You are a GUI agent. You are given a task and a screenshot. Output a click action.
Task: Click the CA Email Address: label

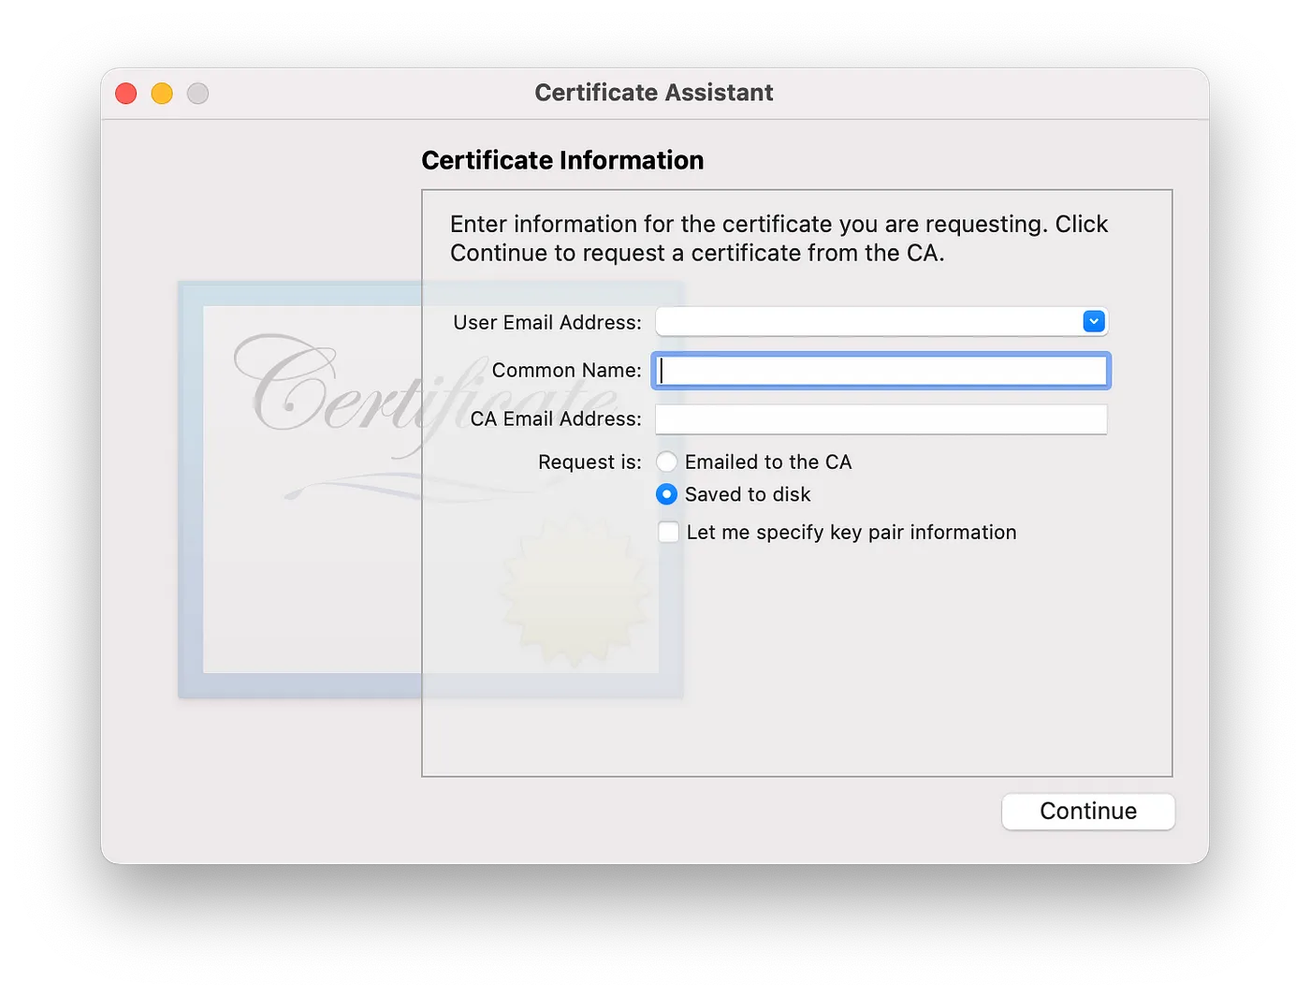(556, 419)
